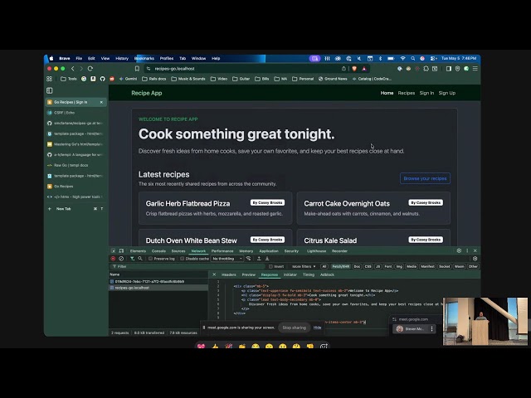Toggle the vertical tabs panel icon

click(x=50, y=90)
